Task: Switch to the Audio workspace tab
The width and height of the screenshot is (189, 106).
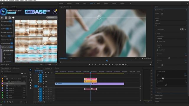Action: 98,3
